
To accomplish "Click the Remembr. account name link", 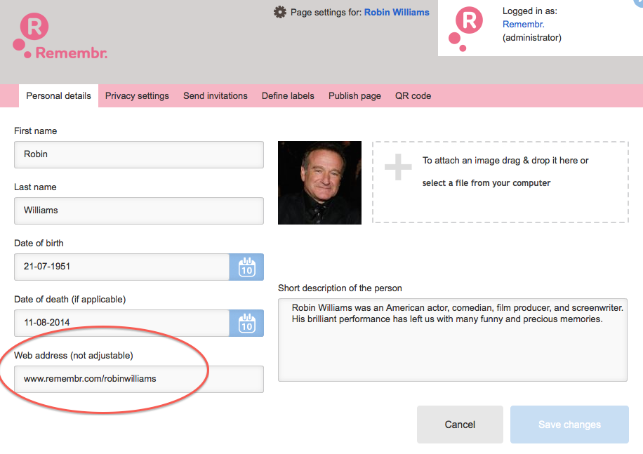I will (524, 24).
